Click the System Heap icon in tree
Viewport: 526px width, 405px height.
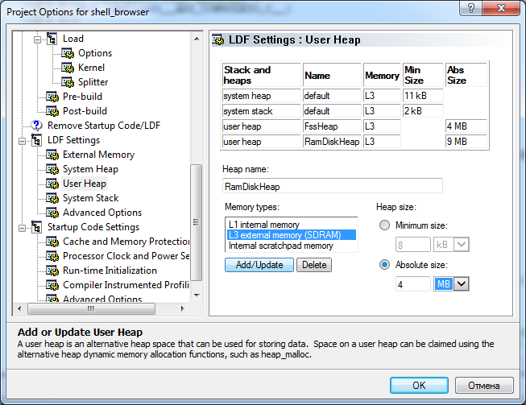[53, 169]
